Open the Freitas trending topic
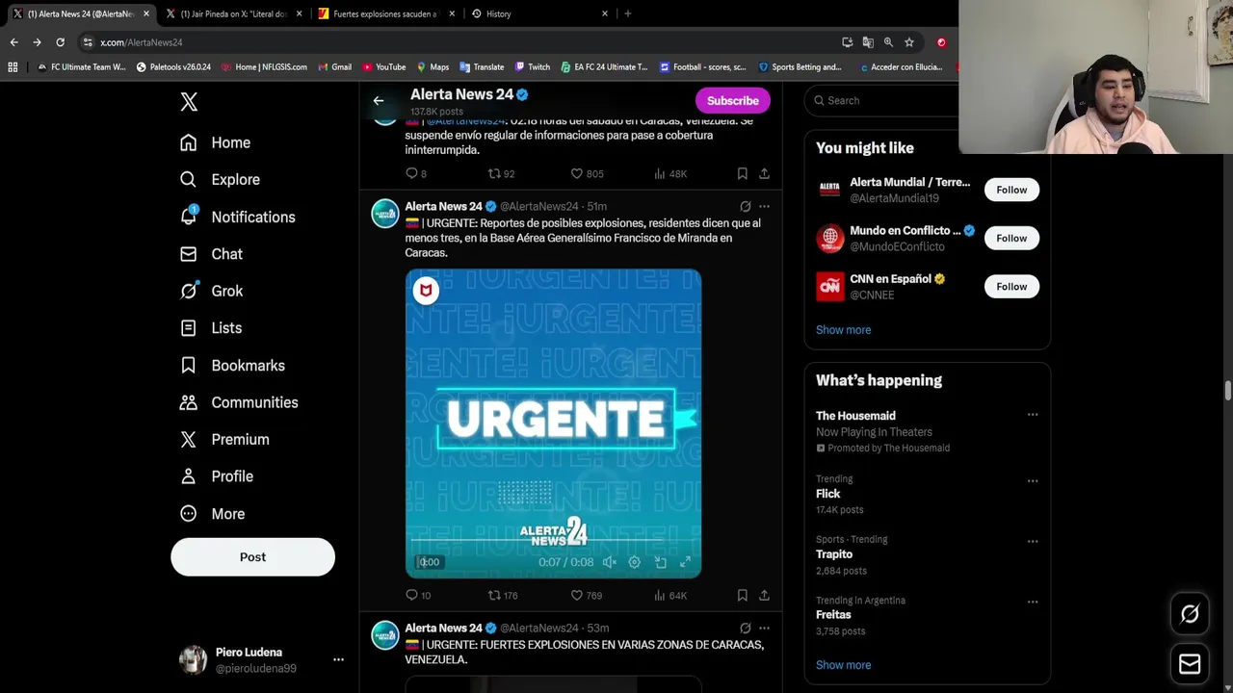This screenshot has width=1233, height=693. click(x=833, y=615)
